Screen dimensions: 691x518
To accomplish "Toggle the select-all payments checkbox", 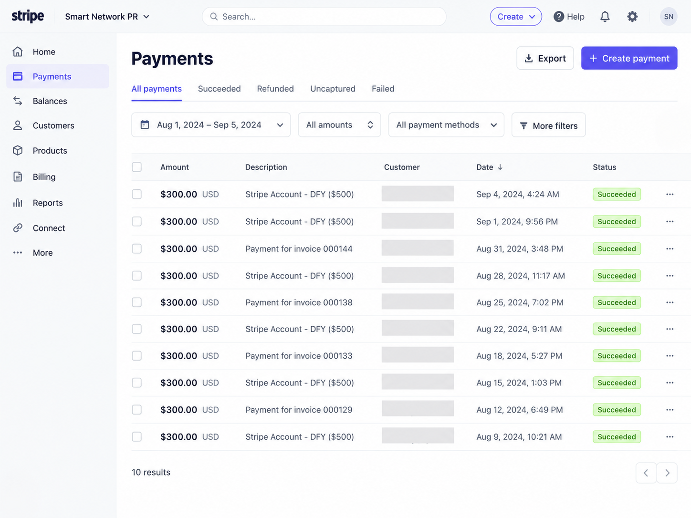I will 137,167.
